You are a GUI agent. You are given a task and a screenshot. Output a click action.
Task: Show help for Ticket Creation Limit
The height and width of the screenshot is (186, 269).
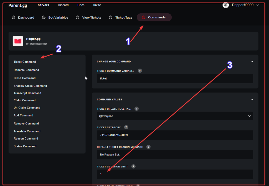133,166
